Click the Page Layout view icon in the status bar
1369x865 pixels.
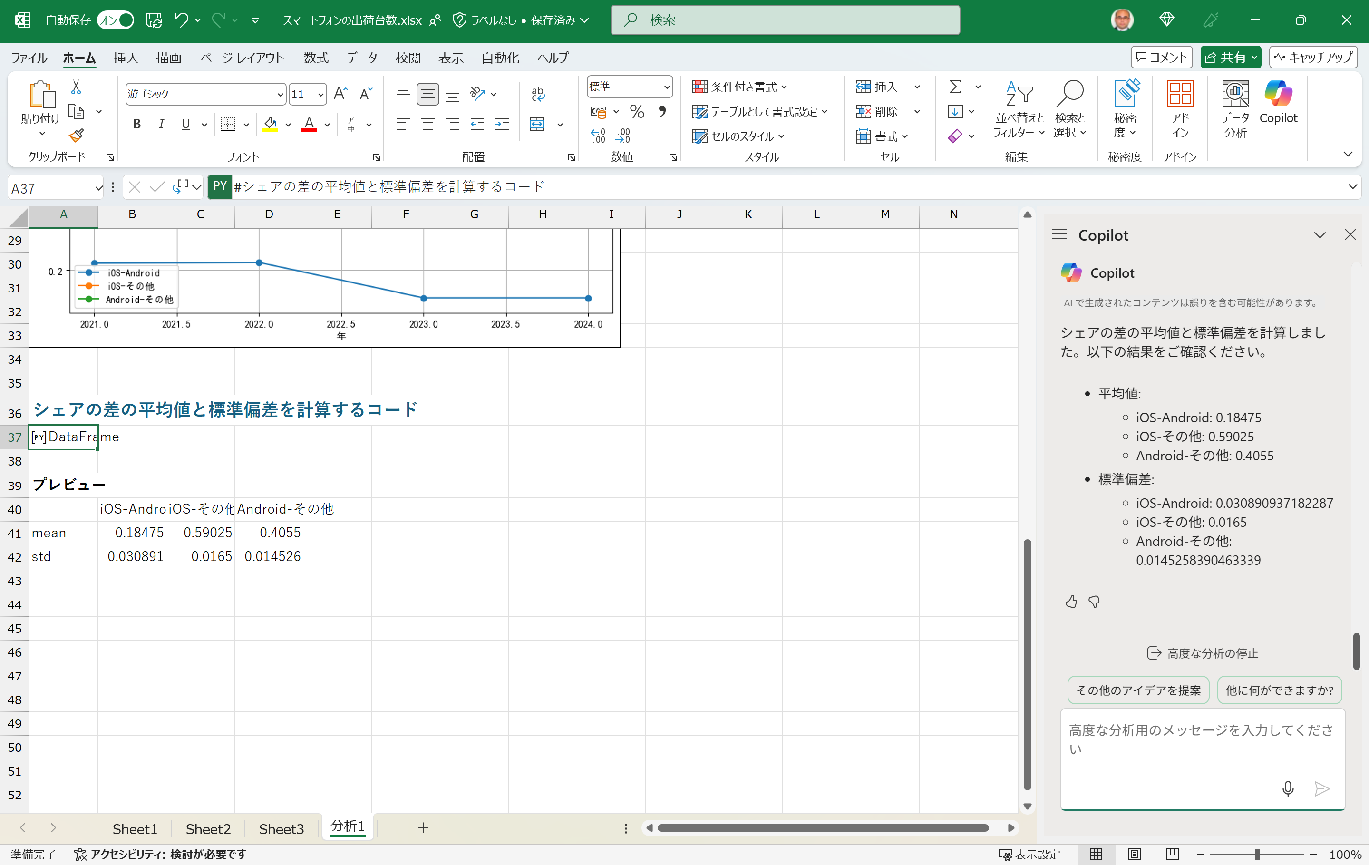pos(1134,854)
